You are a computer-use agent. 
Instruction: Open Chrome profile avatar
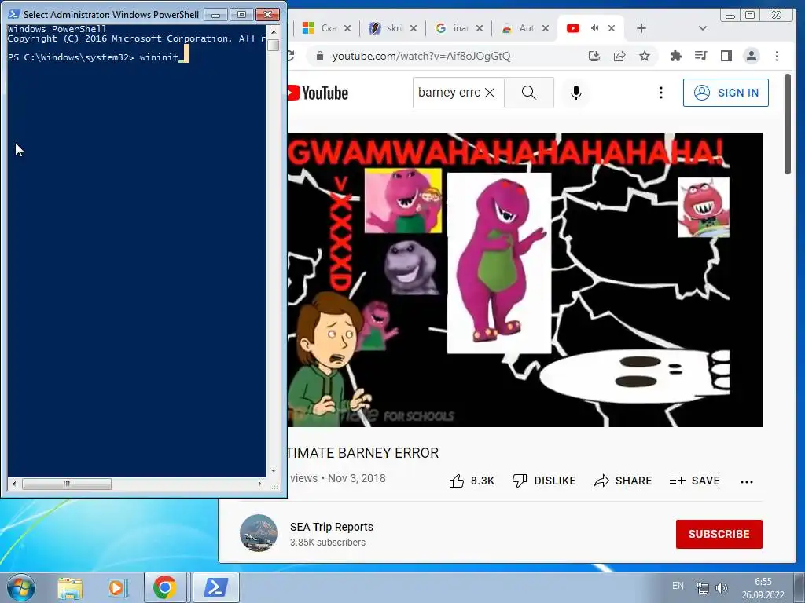(751, 56)
